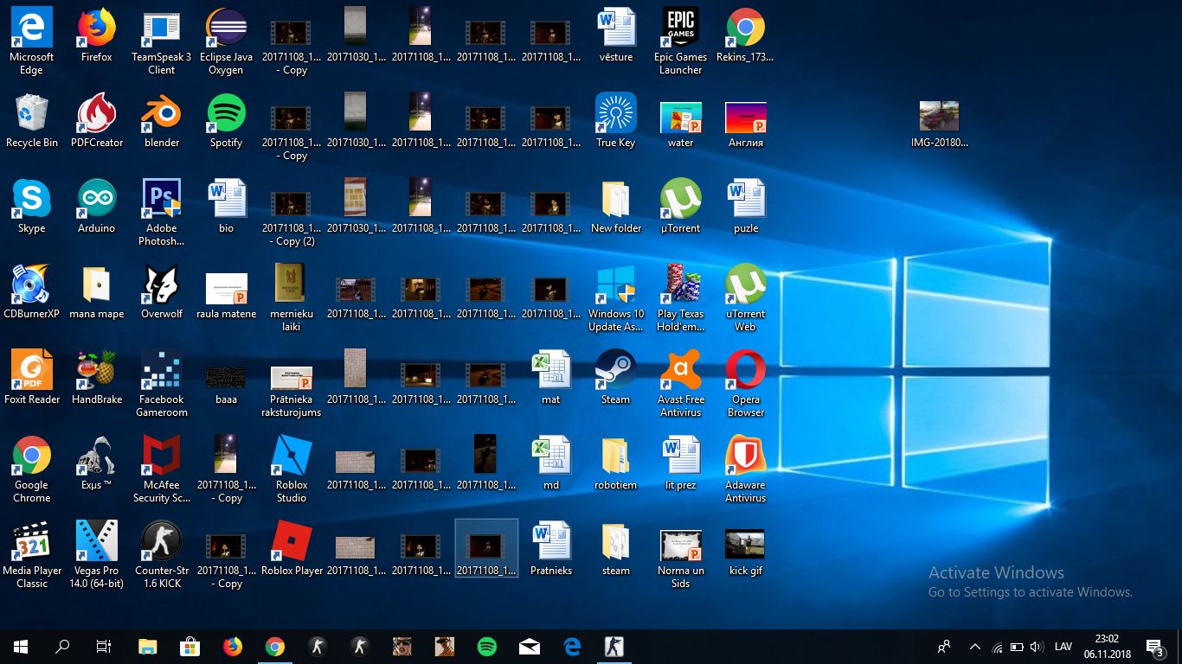Select the CDBurnerXP desktop icon

[32, 291]
